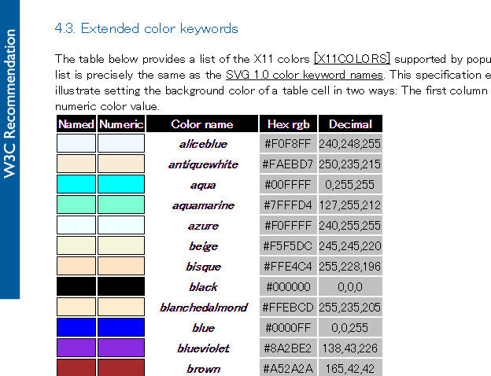Click the Named swatch for brown

coord(76,367)
